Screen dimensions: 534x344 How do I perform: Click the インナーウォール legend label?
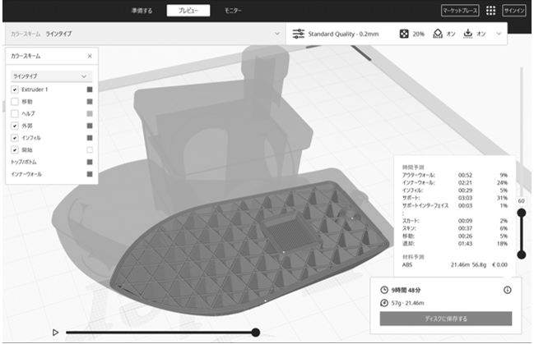[x=26, y=174]
